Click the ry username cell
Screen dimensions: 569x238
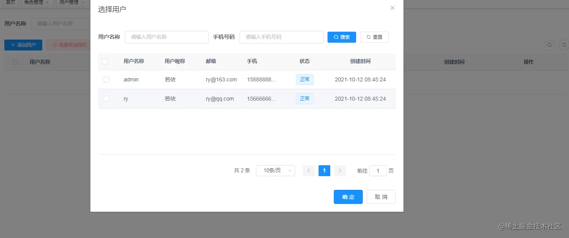(x=126, y=99)
